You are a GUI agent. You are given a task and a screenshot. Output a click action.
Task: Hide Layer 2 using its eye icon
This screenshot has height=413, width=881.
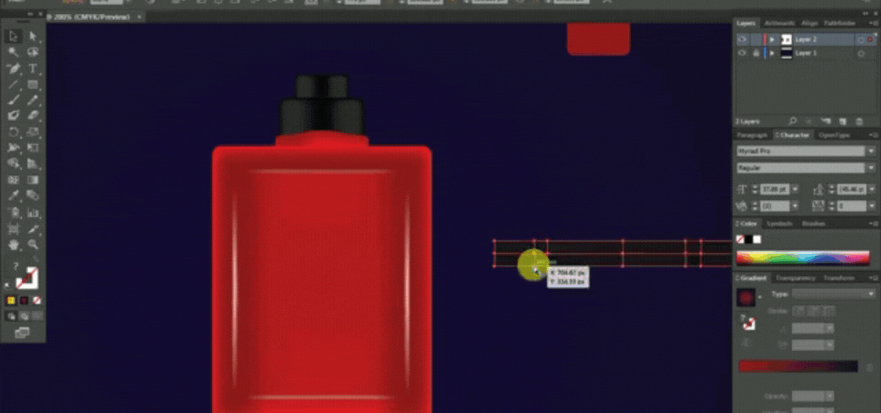pos(742,40)
